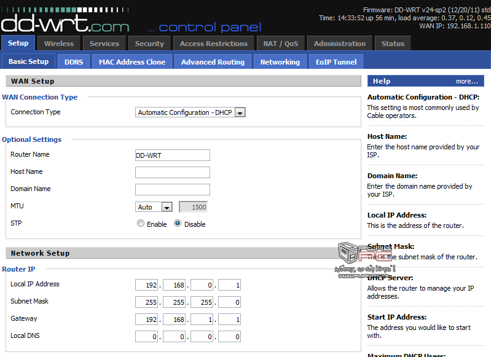Open the NAT / QoS tab

(x=281, y=44)
